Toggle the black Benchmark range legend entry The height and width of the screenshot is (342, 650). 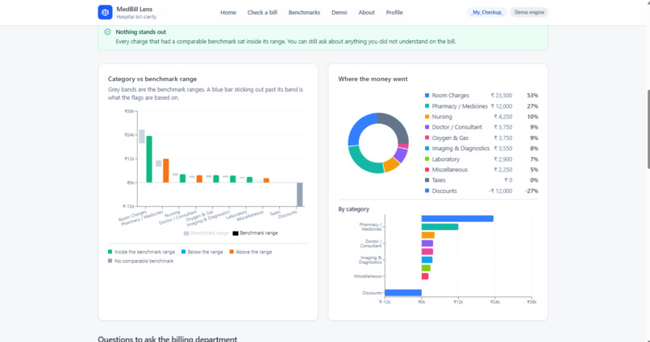click(x=256, y=233)
